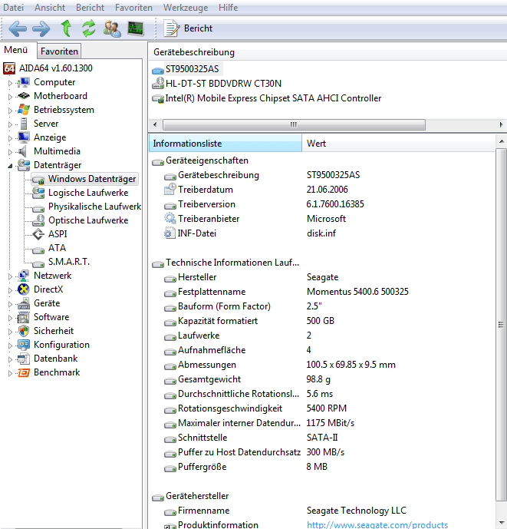The width and height of the screenshot is (507, 529).
Task: Select Physikalische Laufwerke in the tree
Action: 94,207
